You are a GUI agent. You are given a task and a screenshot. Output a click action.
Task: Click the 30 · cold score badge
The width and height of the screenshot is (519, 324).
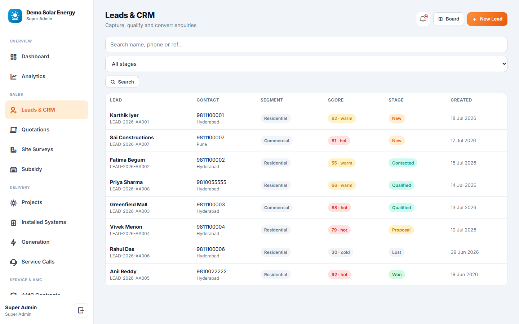tap(341, 252)
